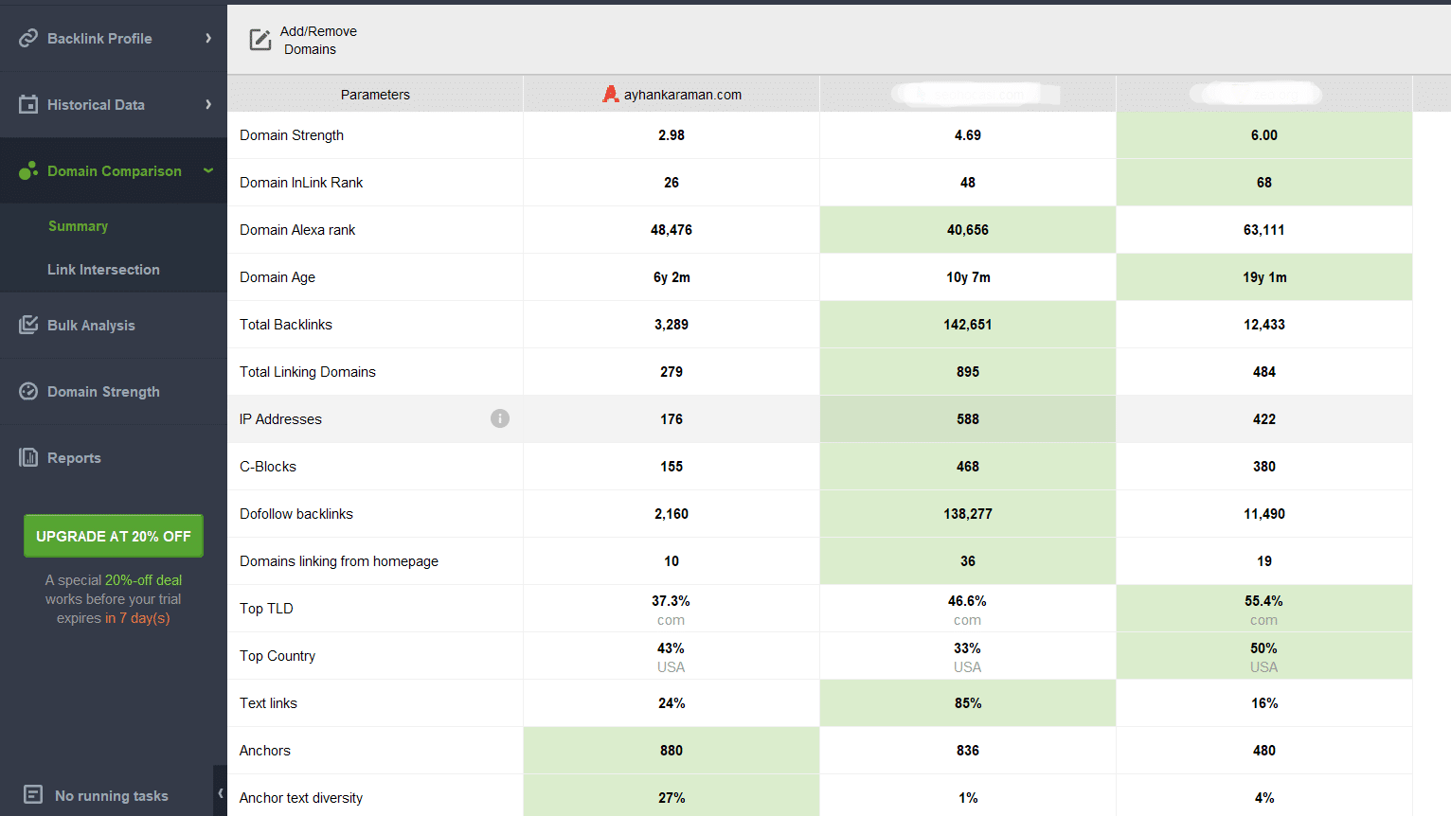Select the Domain Strength row label
Image resolution: width=1451 pixels, height=816 pixels.
pyautogui.click(x=292, y=135)
